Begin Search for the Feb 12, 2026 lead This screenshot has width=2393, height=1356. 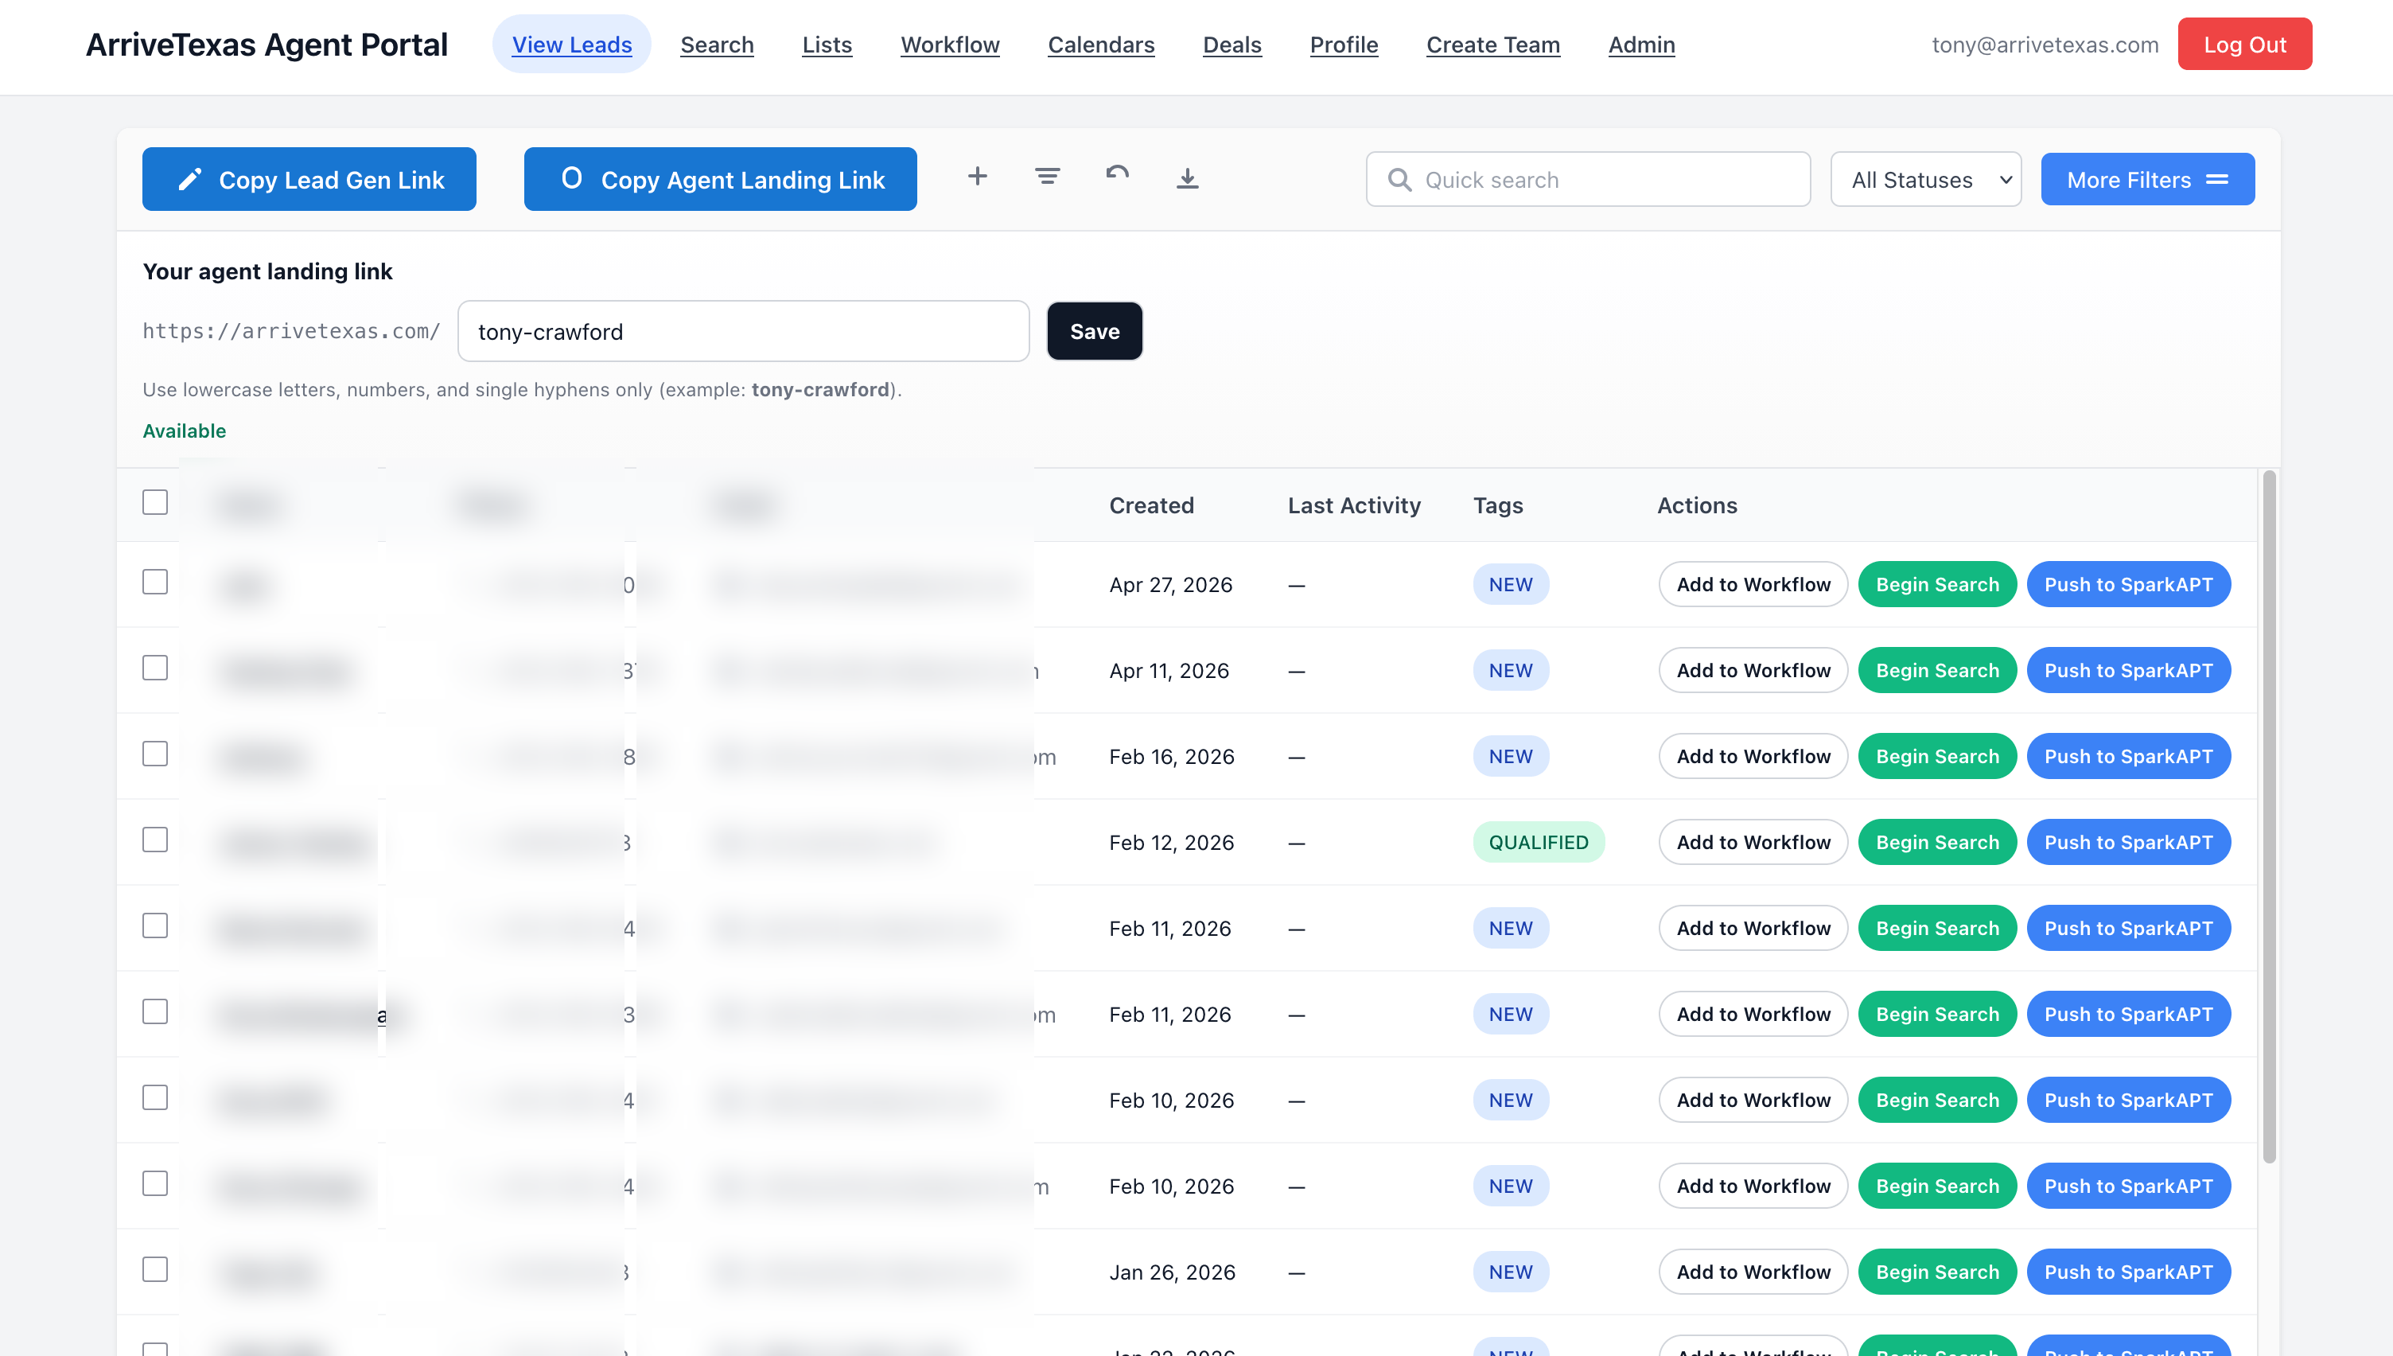(1937, 842)
